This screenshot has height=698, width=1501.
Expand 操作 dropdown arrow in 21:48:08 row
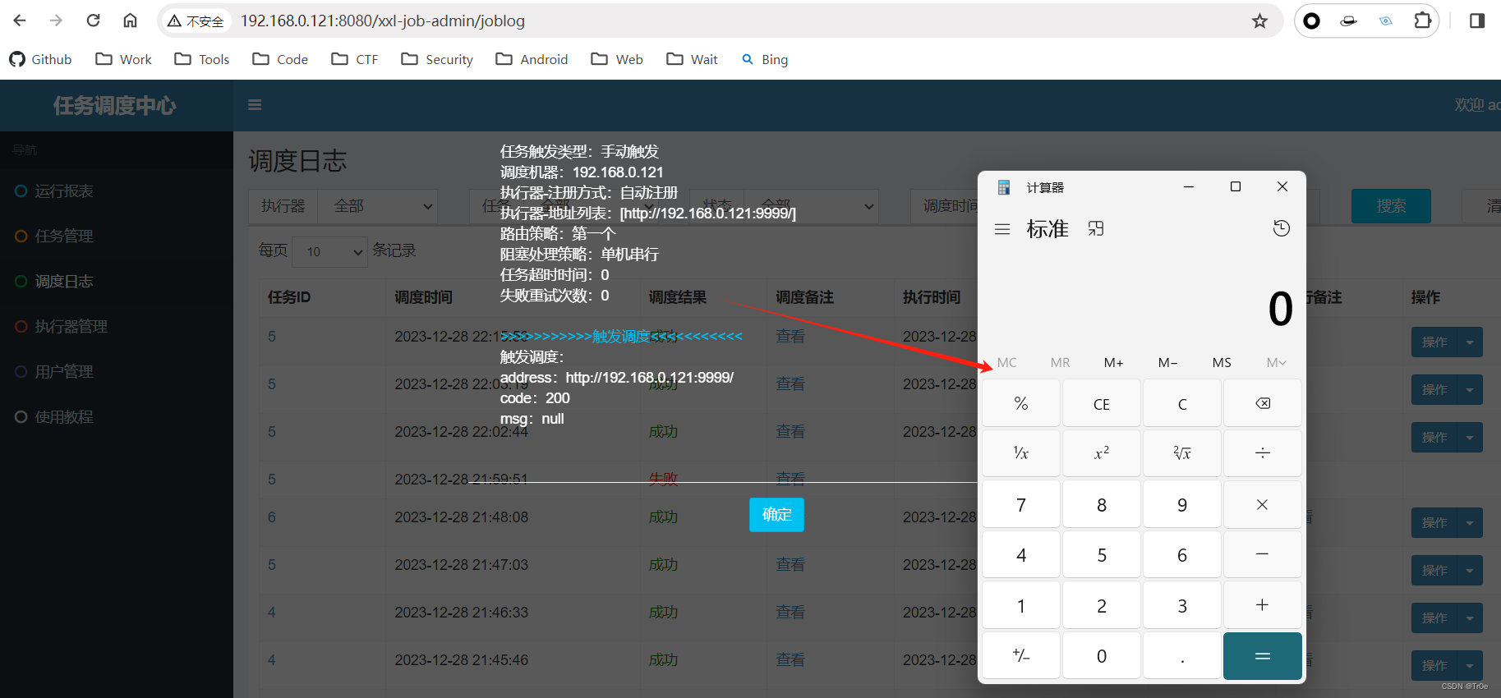1470,523
